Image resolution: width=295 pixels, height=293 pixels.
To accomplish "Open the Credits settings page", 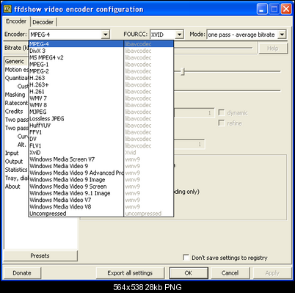I will click(14, 112).
